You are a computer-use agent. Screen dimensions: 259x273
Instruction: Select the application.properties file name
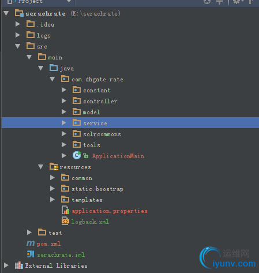pos(110,211)
